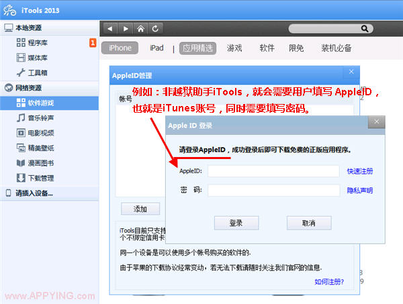Click the 登录 login button
The height and width of the screenshot is (304, 403).
[236, 223]
